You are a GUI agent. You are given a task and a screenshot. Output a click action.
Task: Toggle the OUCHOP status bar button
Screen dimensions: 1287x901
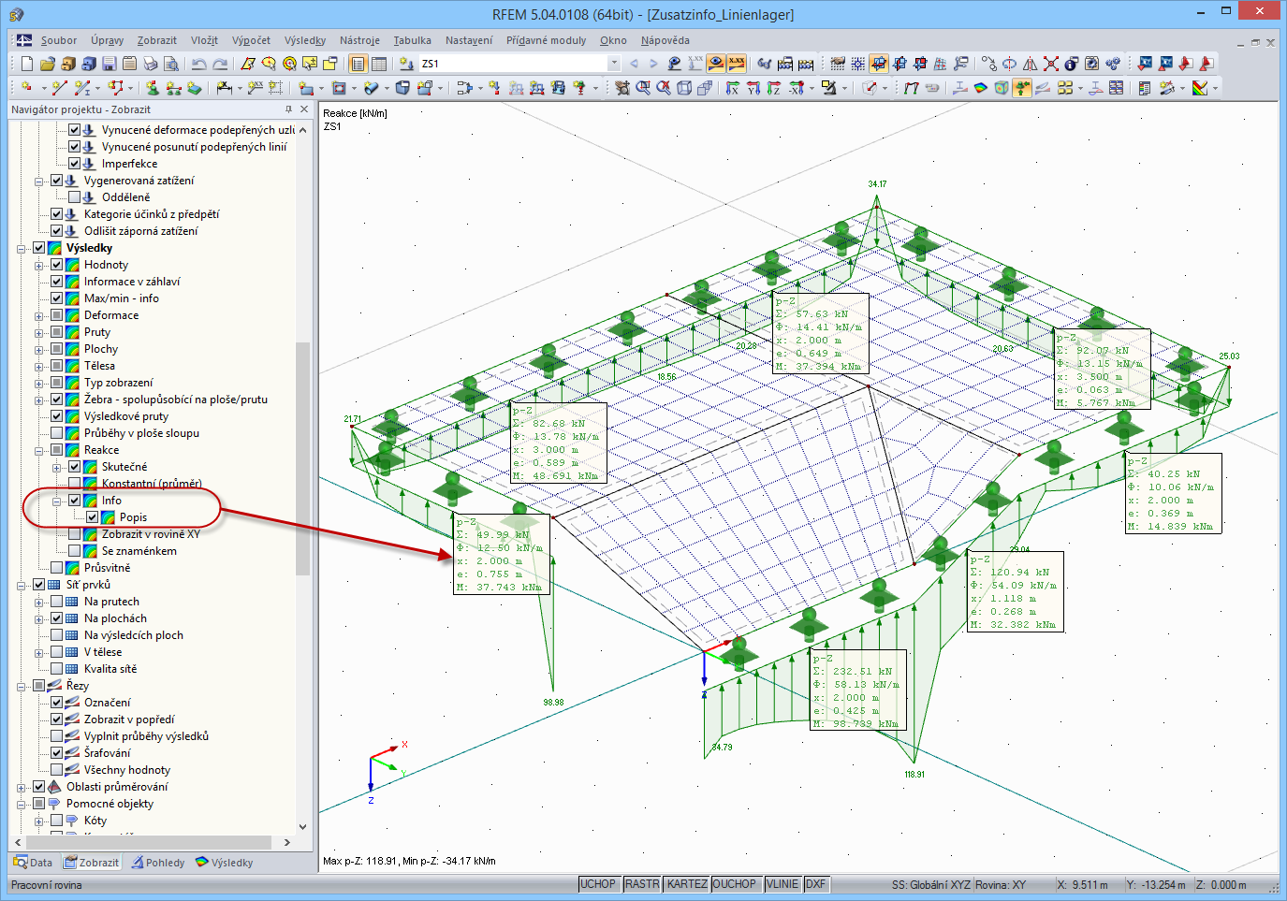pyautogui.click(x=735, y=884)
